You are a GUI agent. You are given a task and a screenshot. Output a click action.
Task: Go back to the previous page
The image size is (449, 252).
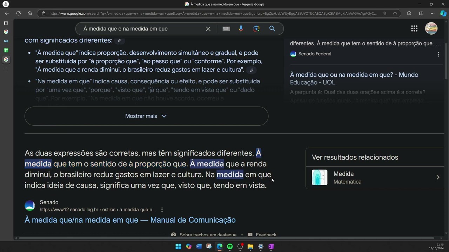(7, 13)
